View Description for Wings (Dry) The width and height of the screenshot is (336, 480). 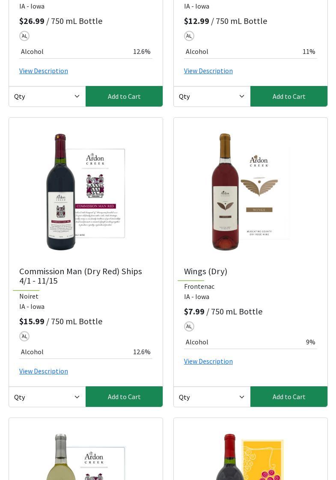click(208, 361)
